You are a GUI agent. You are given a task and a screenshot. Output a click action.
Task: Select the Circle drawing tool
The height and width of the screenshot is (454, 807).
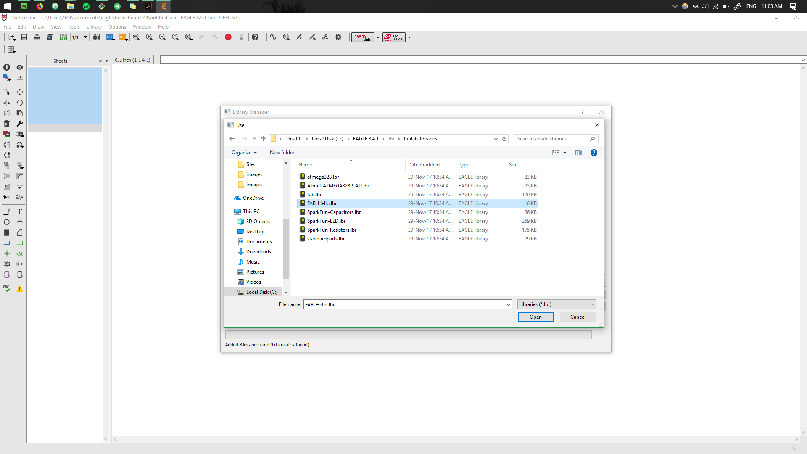click(x=7, y=222)
